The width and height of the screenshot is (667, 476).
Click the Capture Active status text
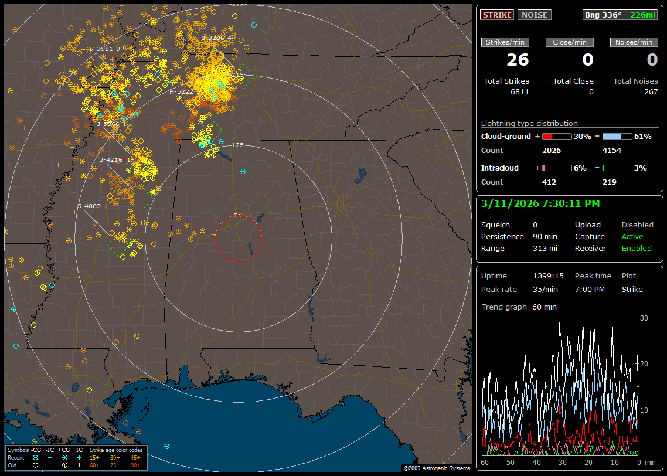[x=632, y=237]
